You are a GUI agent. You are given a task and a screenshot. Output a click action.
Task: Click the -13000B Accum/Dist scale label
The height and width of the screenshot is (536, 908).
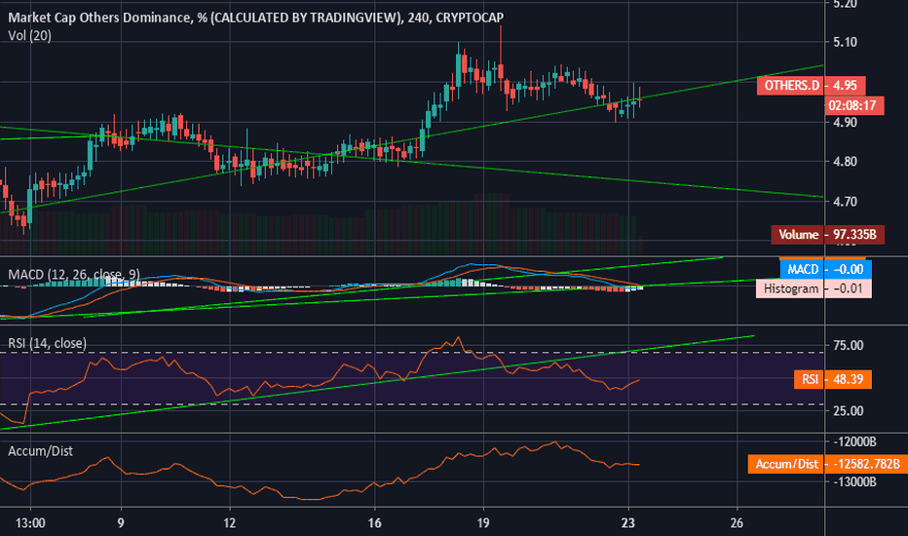click(x=854, y=482)
